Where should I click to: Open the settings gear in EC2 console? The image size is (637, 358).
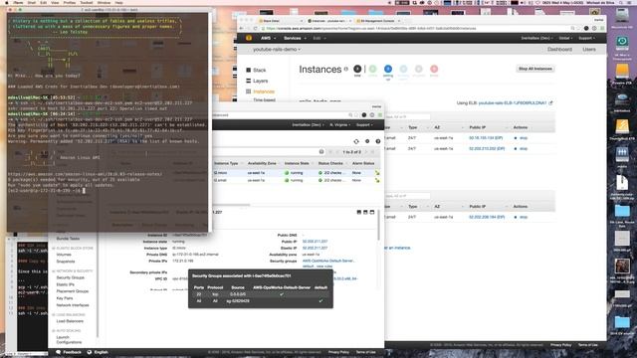(x=367, y=141)
